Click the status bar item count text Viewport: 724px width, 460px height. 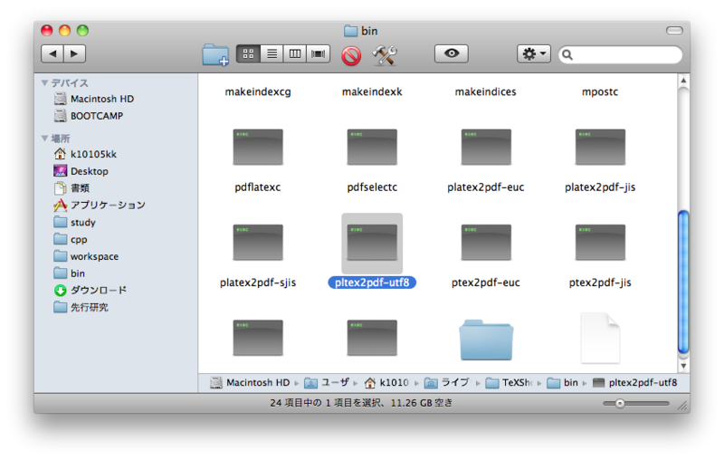pos(361,403)
